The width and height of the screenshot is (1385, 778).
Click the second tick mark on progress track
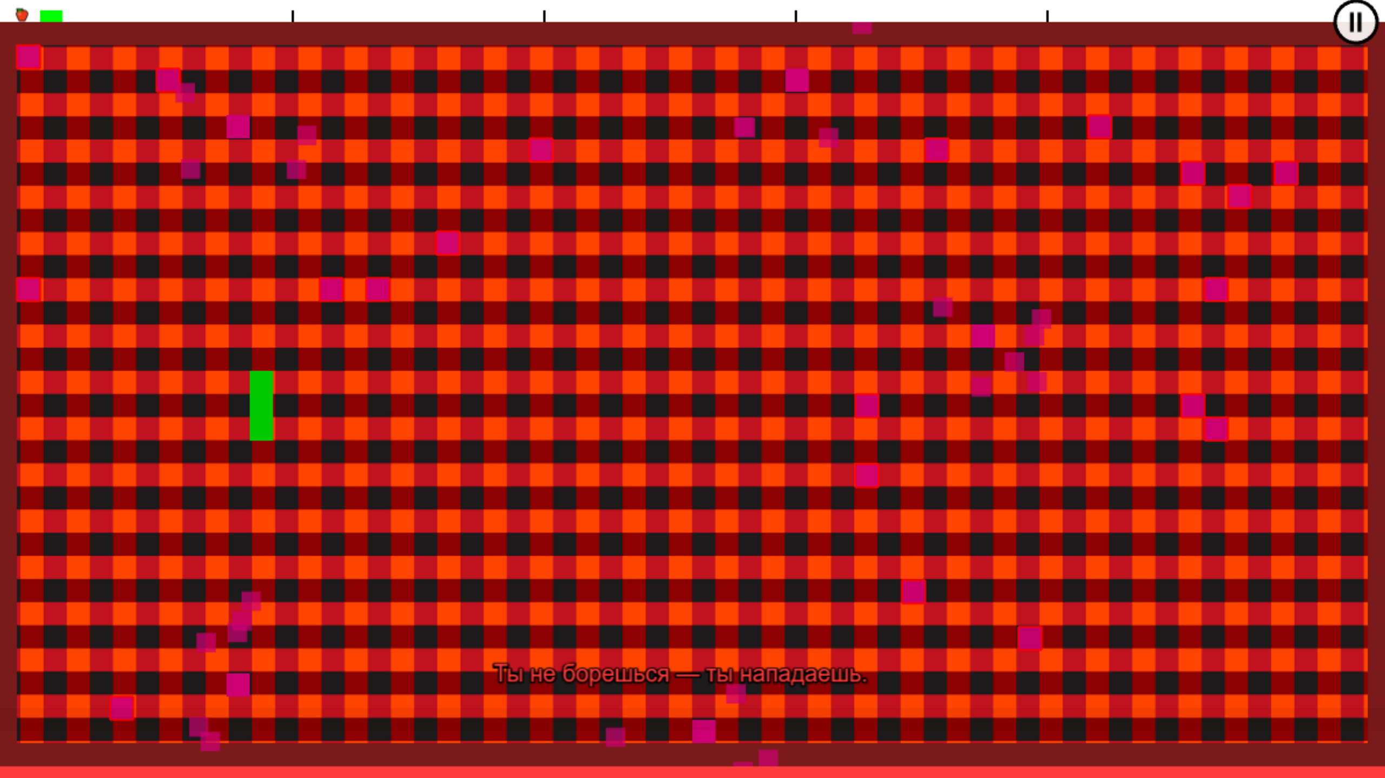[x=544, y=16]
